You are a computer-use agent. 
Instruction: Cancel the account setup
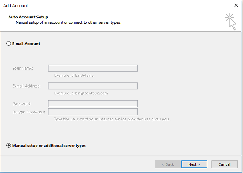click(225, 164)
